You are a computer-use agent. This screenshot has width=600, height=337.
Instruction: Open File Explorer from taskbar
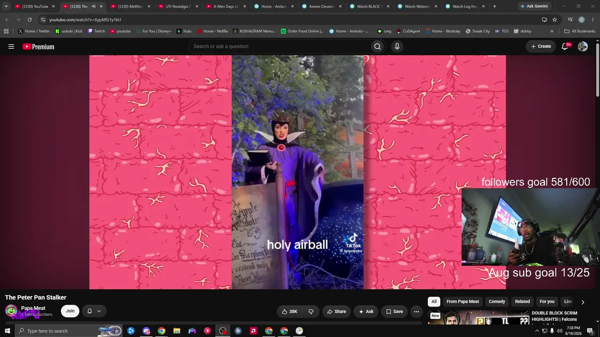pos(177,331)
